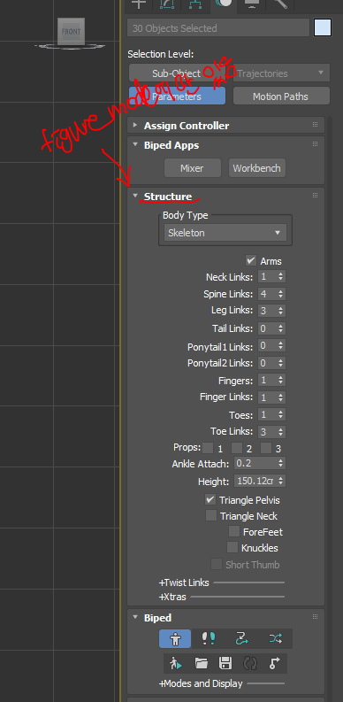Expand the +Xtras section
The width and height of the screenshot is (343, 702).
[x=172, y=597]
